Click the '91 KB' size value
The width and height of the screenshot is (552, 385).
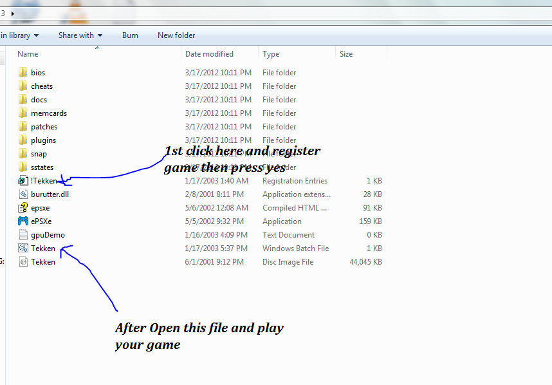(373, 208)
